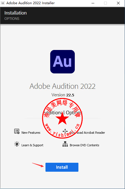Close the Adobe Audition 2022 Installer

pos(118,3)
